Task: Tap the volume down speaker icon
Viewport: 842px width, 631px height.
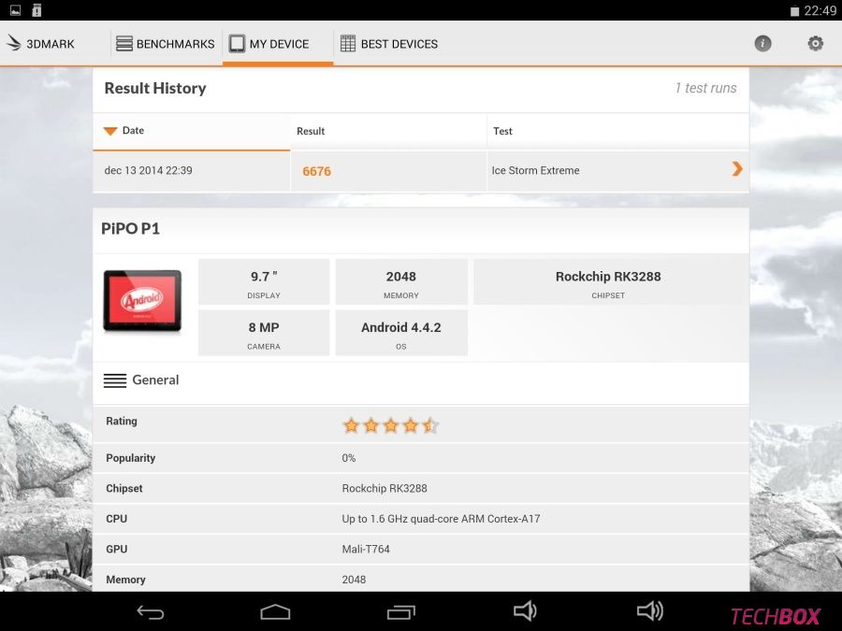Action: coord(525,611)
